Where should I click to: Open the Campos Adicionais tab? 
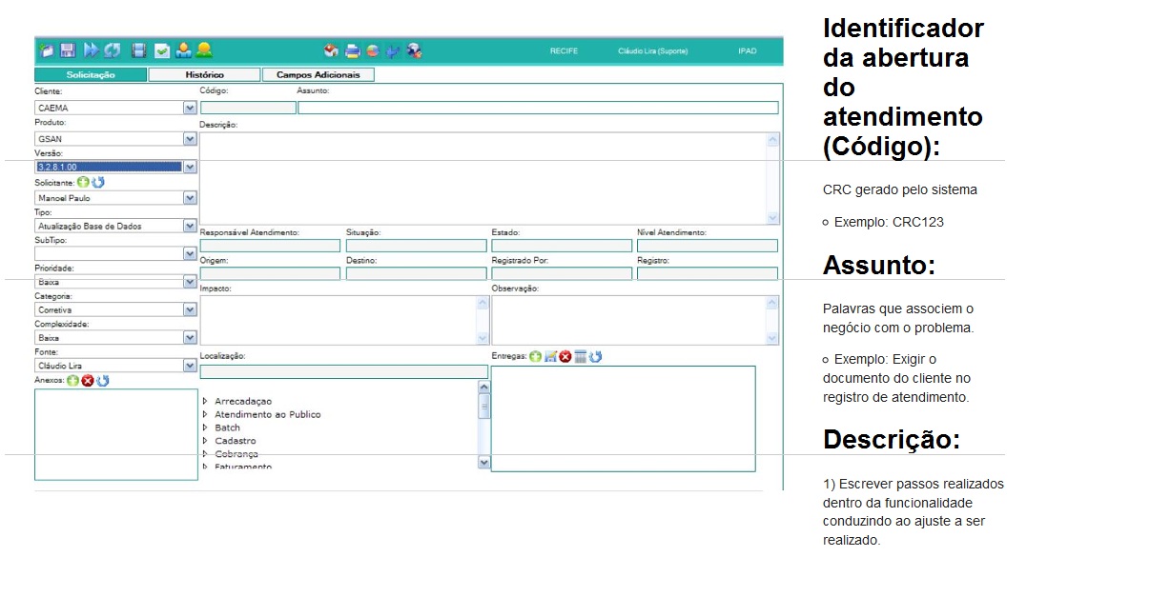pyautogui.click(x=318, y=74)
